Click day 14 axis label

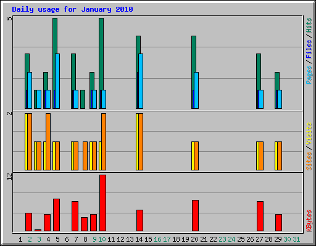click(139, 239)
